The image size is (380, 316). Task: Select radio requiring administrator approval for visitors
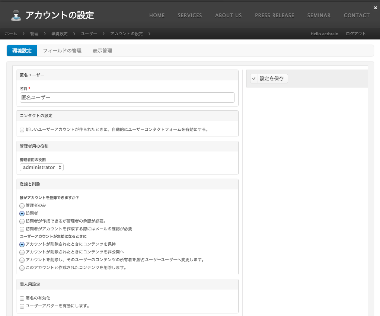tap(22, 221)
